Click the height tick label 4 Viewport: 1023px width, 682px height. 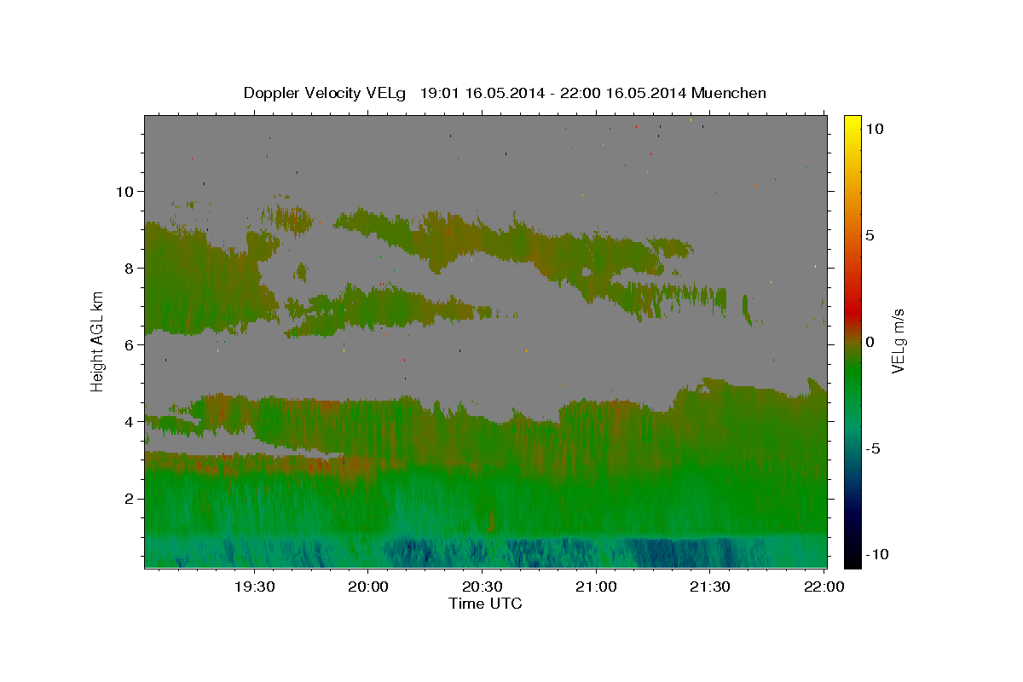click(x=130, y=421)
